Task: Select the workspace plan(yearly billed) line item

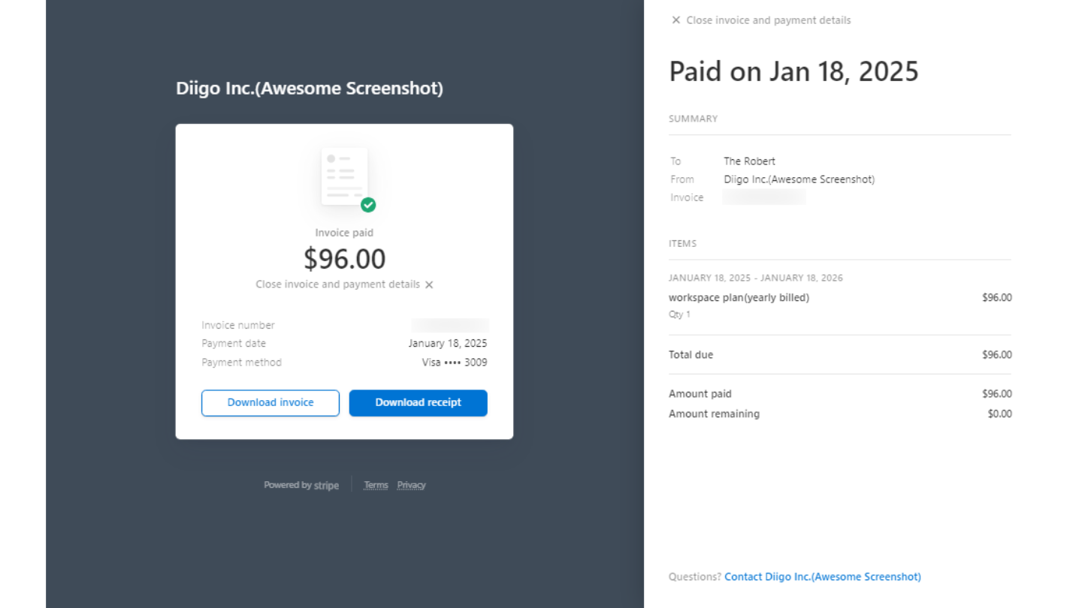Action: pyautogui.click(x=739, y=297)
